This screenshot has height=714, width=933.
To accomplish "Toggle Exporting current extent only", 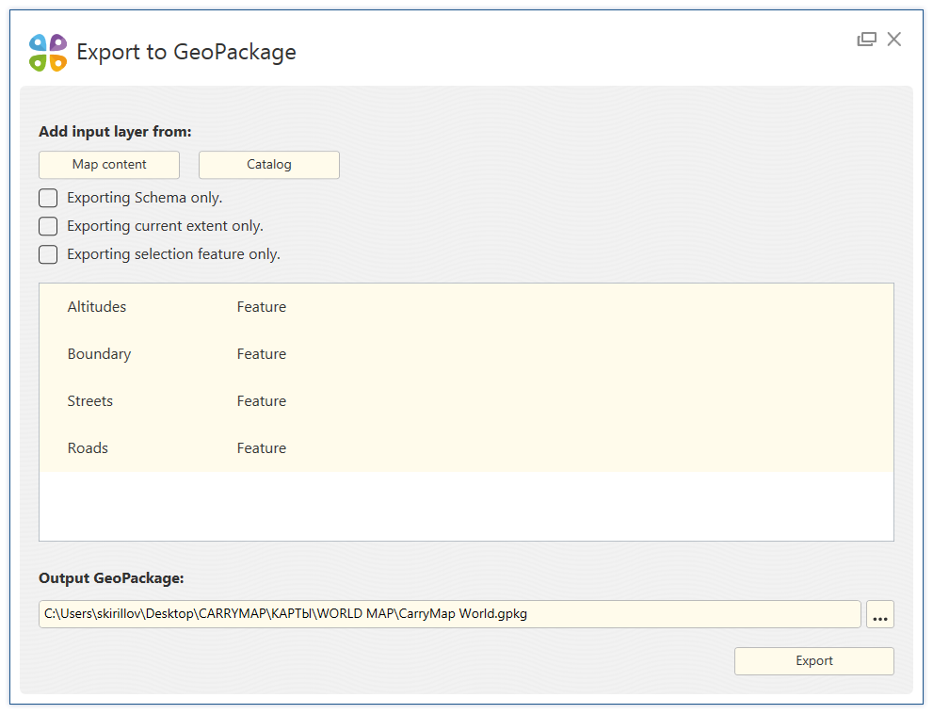I will (48, 226).
